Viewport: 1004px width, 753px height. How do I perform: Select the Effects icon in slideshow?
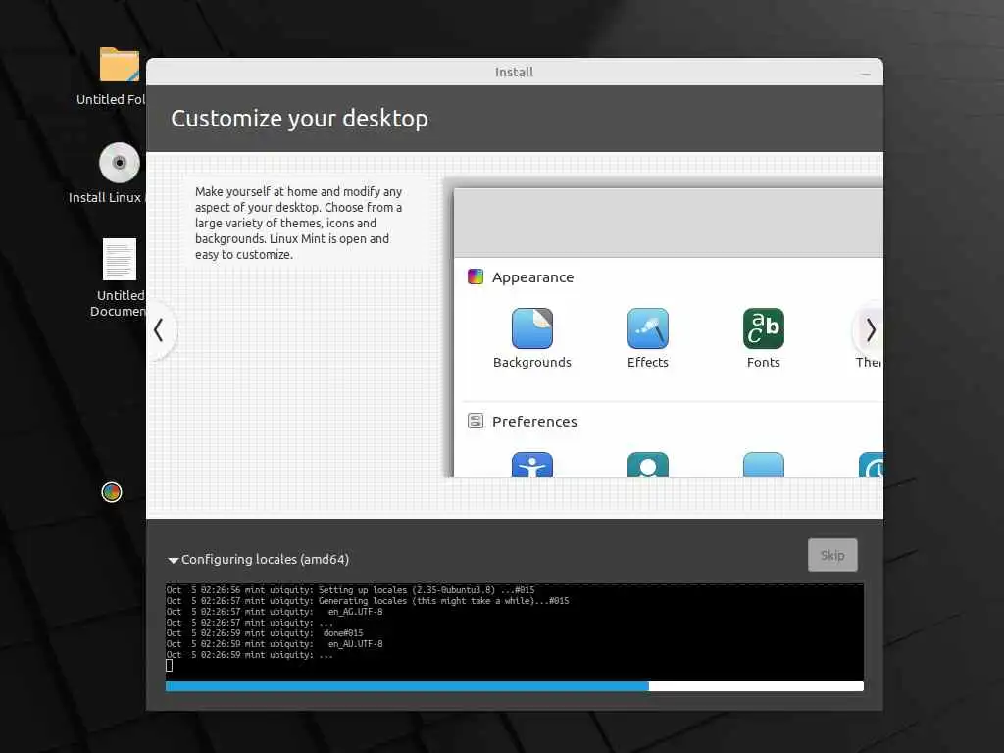click(648, 328)
